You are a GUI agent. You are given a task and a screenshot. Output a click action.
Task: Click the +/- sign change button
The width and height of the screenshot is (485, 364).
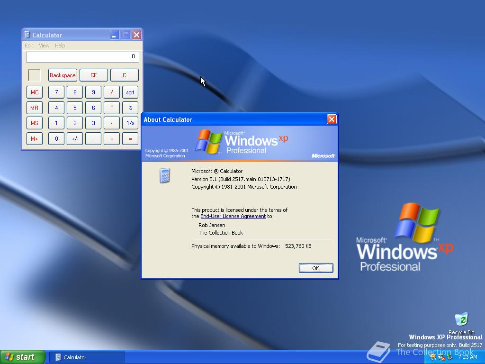point(75,139)
